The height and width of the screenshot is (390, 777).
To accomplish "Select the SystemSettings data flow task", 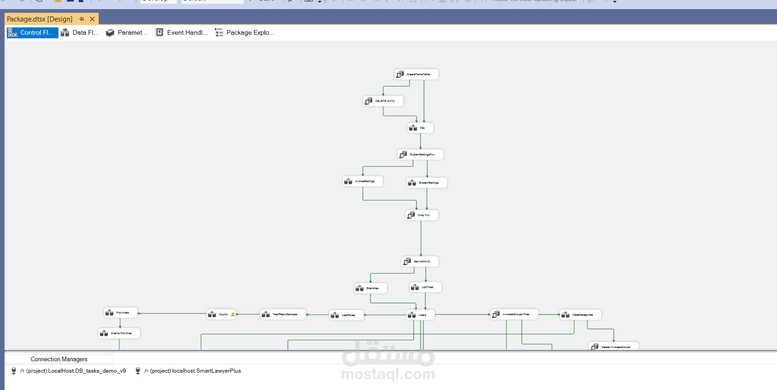I will point(427,183).
